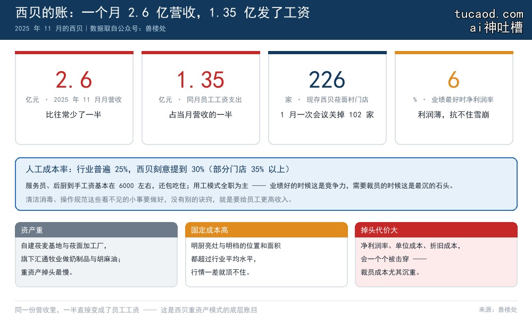The image size is (532, 332).
Task: Click the line starting 服务员、后厨到手工资
Action: tap(239, 185)
